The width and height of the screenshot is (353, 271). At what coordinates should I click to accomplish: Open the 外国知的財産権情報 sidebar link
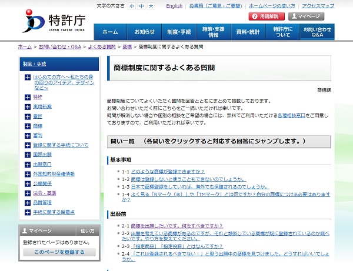[x=54, y=174]
